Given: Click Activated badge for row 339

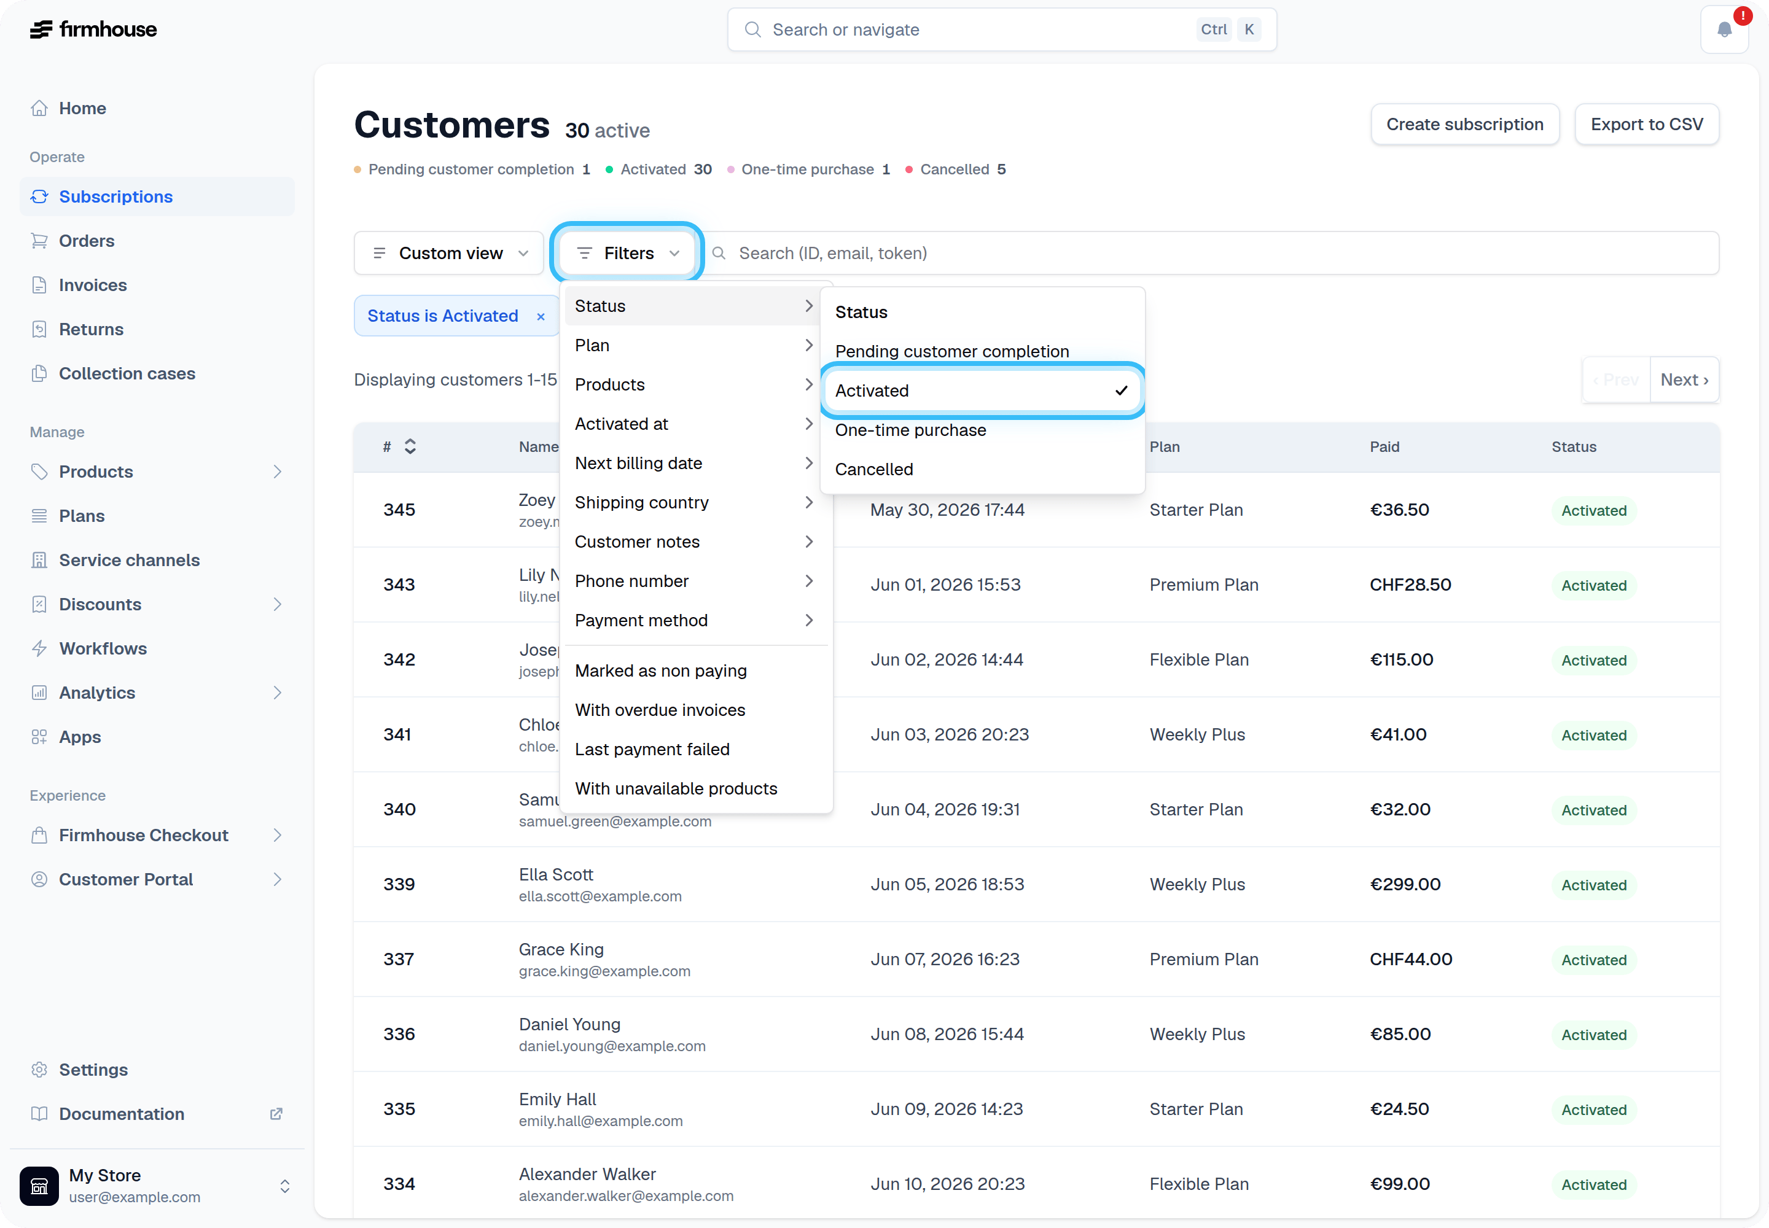Looking at the screenshot, I should (1593, 885).
